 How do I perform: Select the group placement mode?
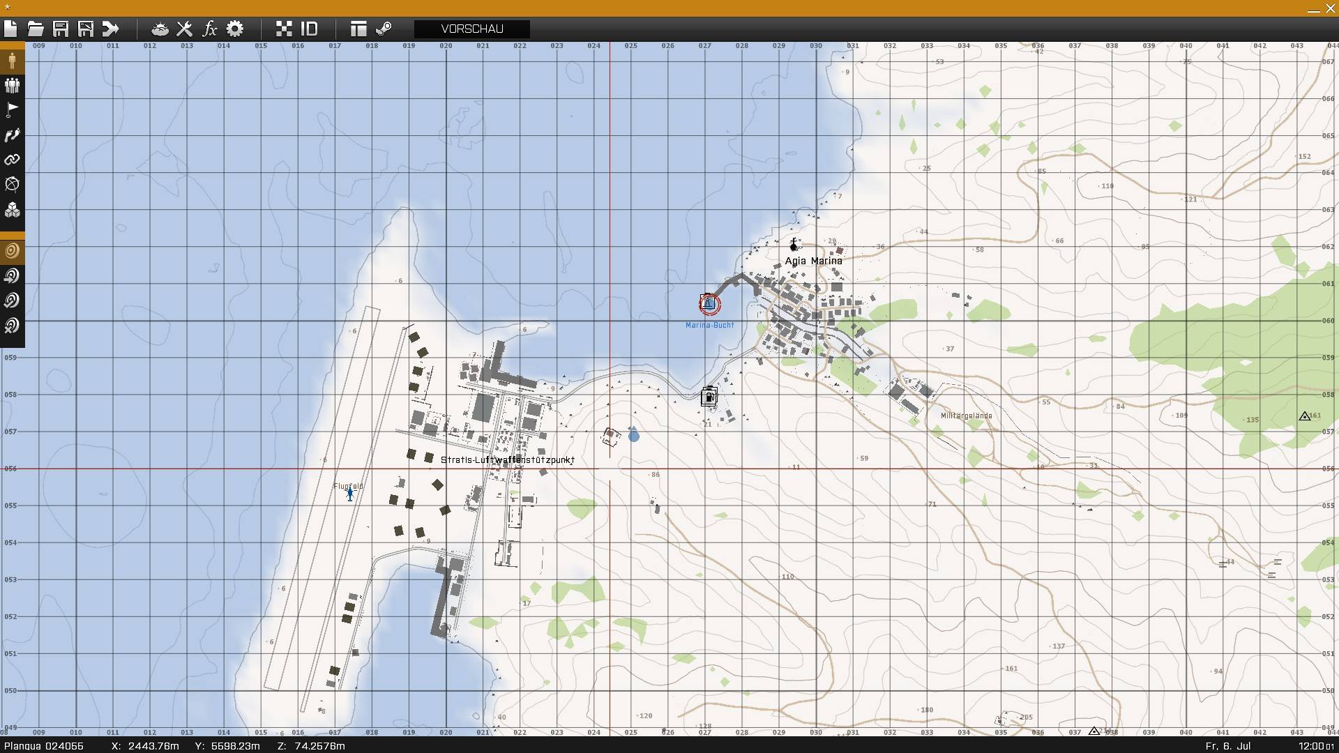coord(12,86)
